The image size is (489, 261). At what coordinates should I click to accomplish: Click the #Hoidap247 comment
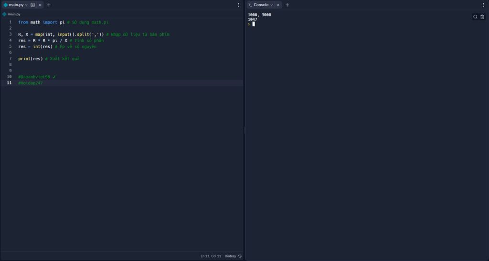pyautogui.click(x=30, y=83)
